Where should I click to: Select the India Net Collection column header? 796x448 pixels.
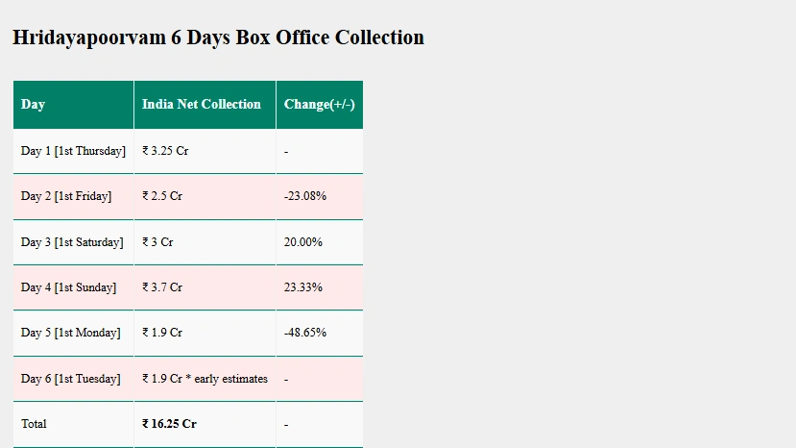[202, 104]
